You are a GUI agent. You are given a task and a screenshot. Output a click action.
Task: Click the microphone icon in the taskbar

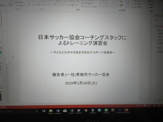pyautogui.click(x=37, y=111)
